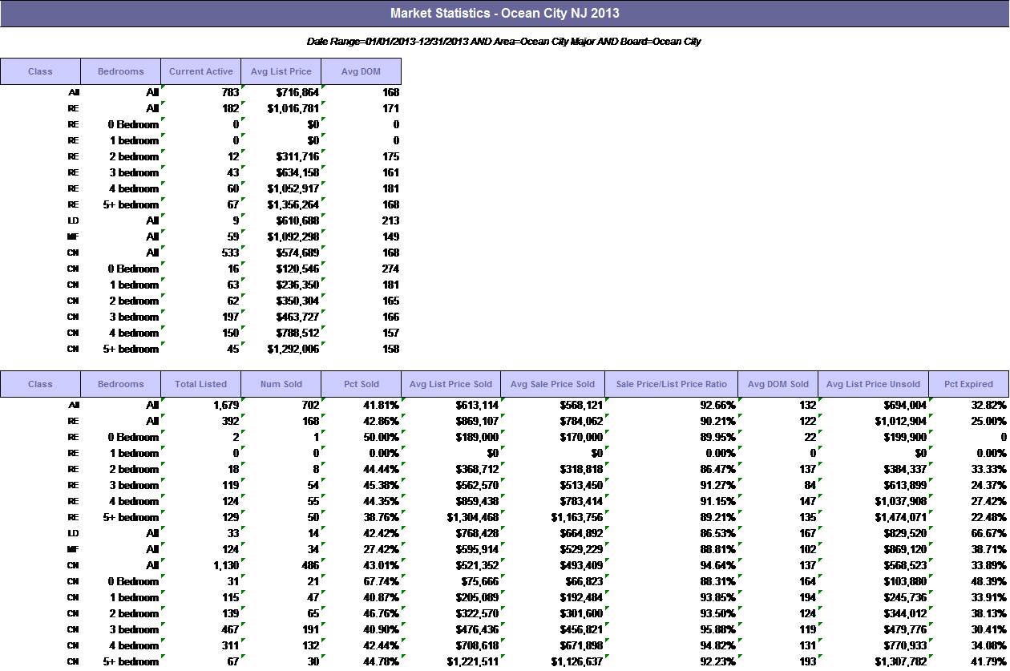Select avg list price '$1,356,264'
The width and height of the screenshot is (1010, 671).
(293, 204)
